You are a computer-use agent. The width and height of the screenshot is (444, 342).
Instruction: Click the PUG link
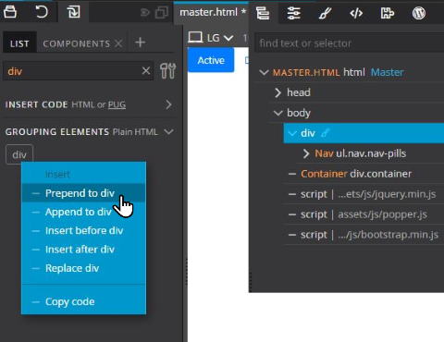[x=117, y=104]
